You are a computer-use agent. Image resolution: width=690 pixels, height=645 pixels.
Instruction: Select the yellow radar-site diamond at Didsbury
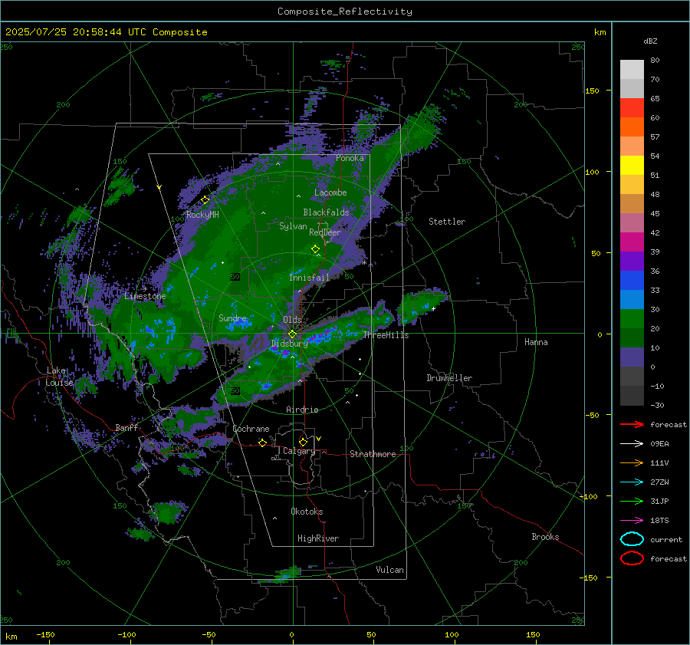[292, 334]
